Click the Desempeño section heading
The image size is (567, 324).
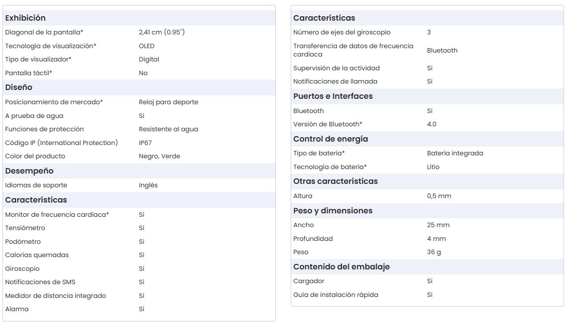tap(29, 171)
